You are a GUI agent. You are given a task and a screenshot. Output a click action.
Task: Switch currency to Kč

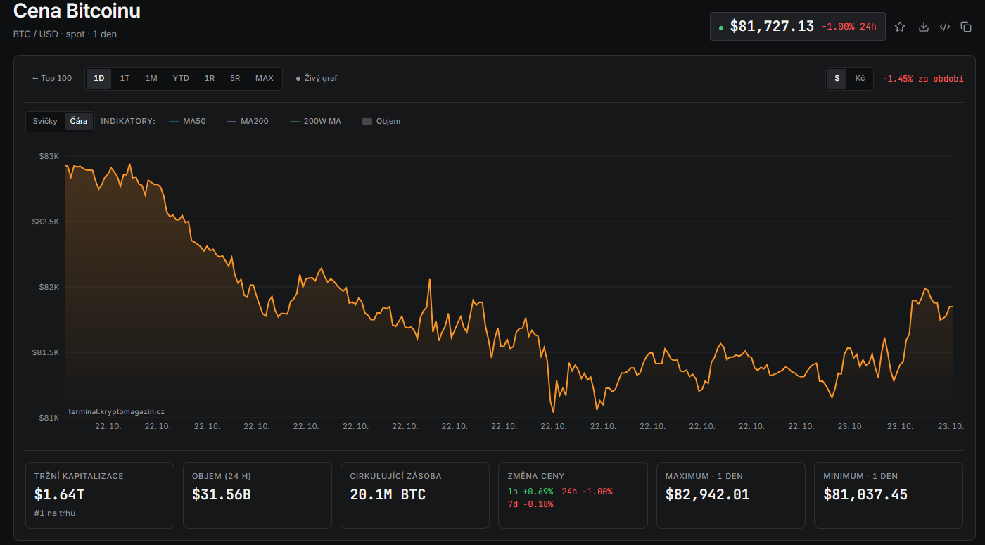[860, 78]
